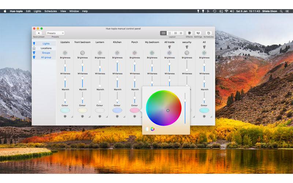Open the Upstairs colour swatch
The width and height of the screenshot is (293, 183).
tap(65, 111)
